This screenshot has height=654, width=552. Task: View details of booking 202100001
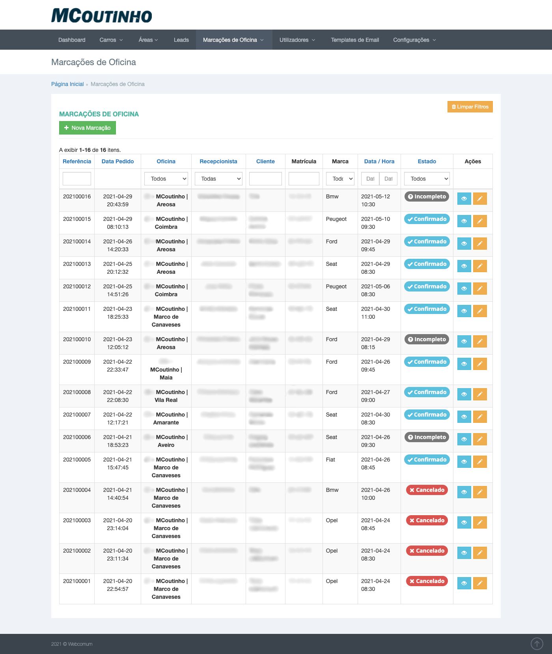tap(464, 583)
